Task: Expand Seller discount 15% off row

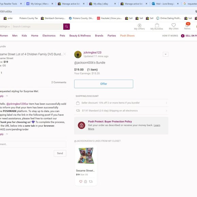Action: [x=121, y=103]
